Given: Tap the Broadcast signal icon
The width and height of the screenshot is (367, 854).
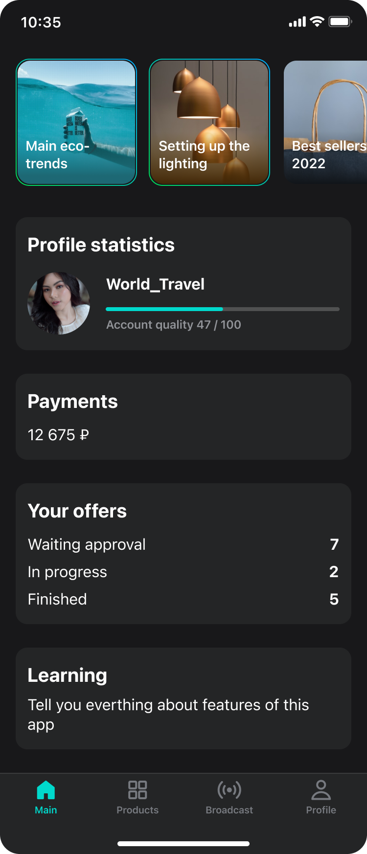Looking at the screenshot, I should [x=229, y=789].
